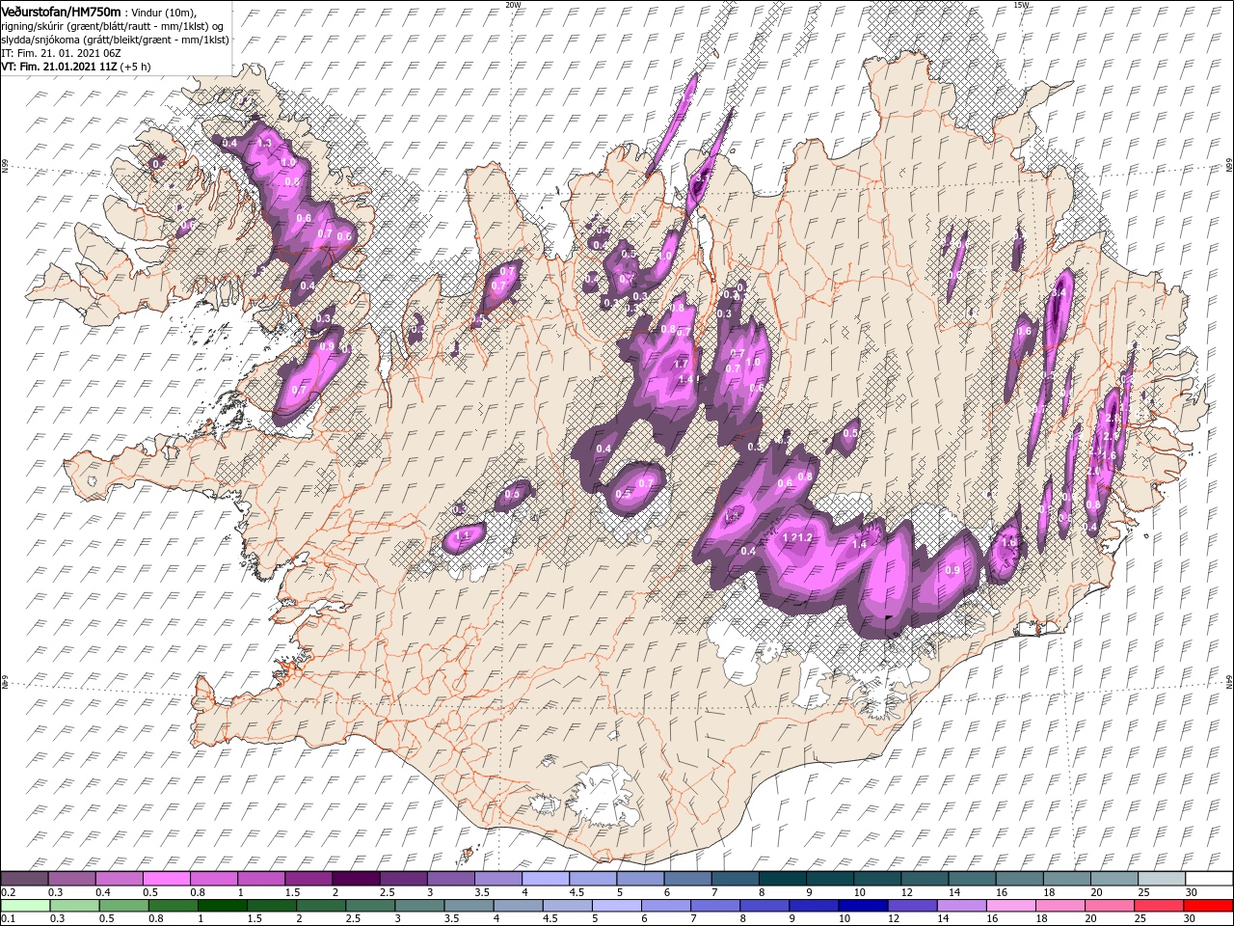
Task: Select the darkest green 1 mm rain swatch
Action: pos(222,906)
